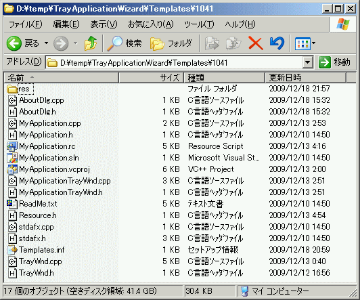Click the blue Undo arrow icon
The width and height of the screenshot is (360, 300).
point(277,43)
